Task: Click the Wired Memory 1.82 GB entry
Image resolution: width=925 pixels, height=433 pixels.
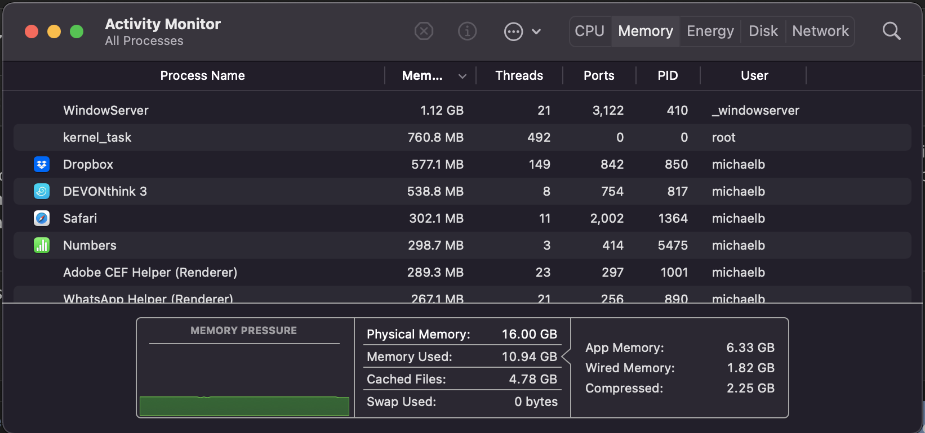Action: click(680, 368)
